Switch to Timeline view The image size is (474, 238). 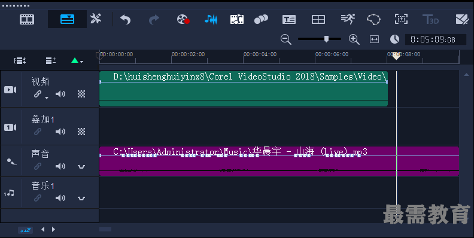(x=67, y=19)
